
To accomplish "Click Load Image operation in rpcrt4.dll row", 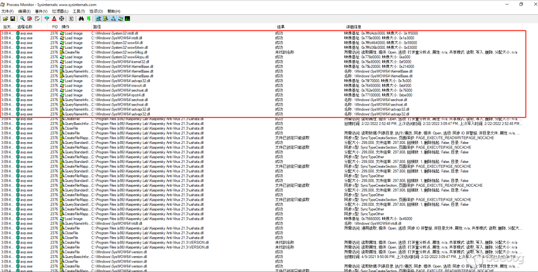I will coord(74,95).
